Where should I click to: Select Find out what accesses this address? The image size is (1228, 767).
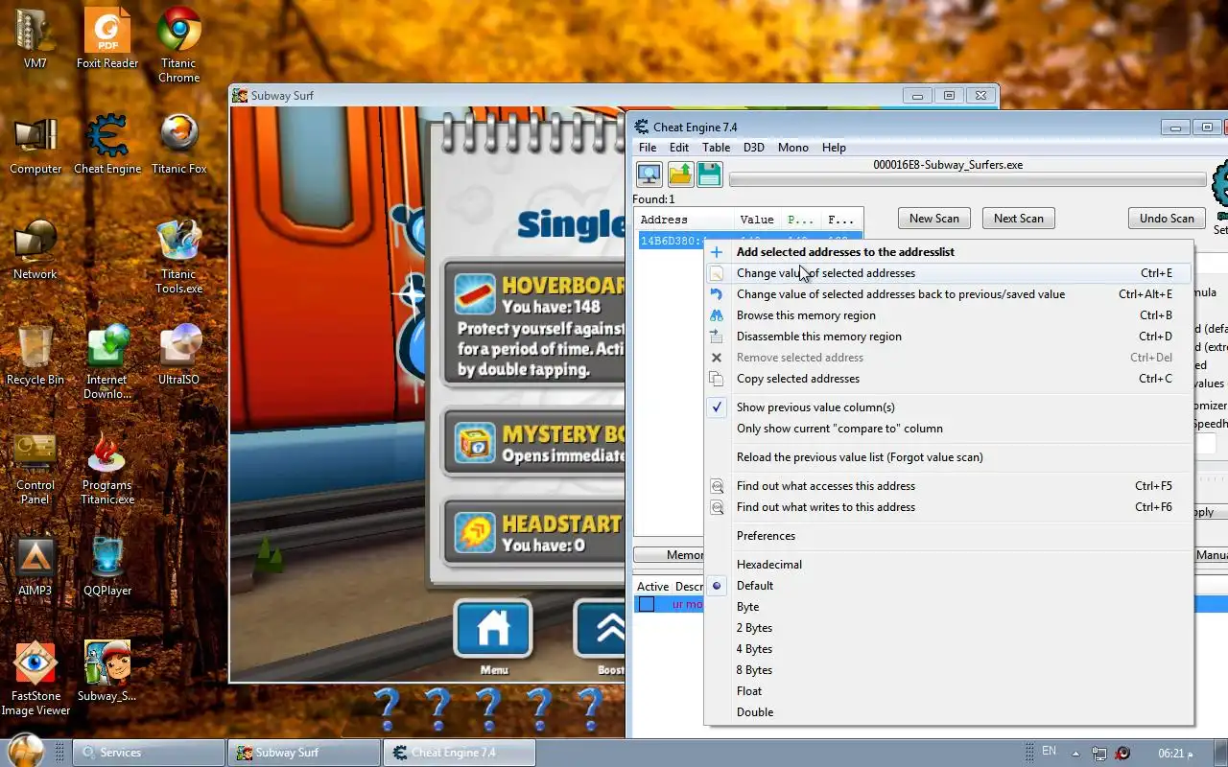(949, 486)
